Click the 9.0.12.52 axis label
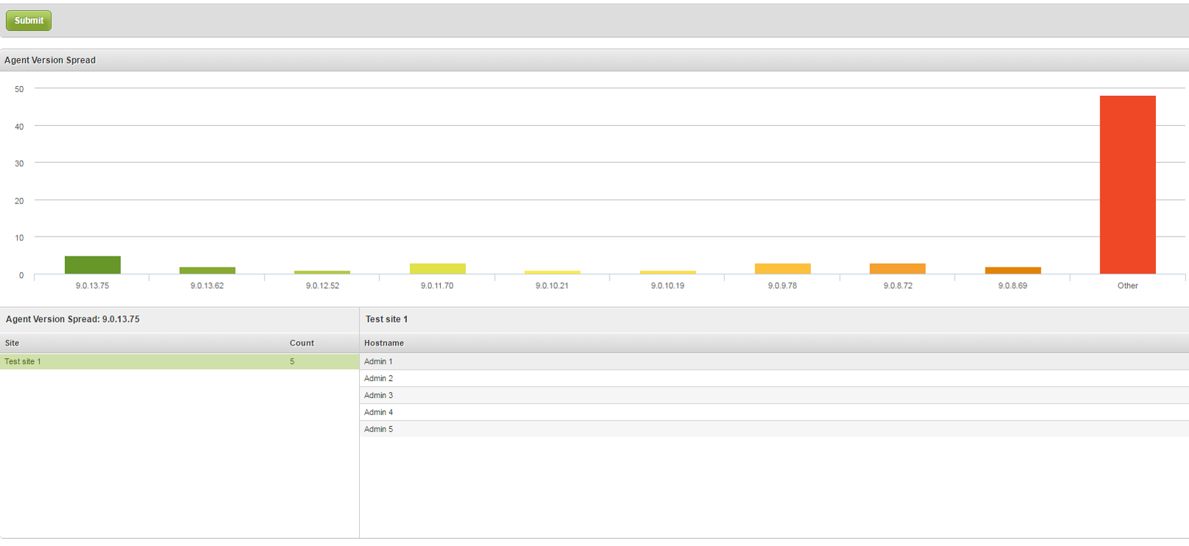Viewport: 1189px width, 546px height. [x=323, y=286]
